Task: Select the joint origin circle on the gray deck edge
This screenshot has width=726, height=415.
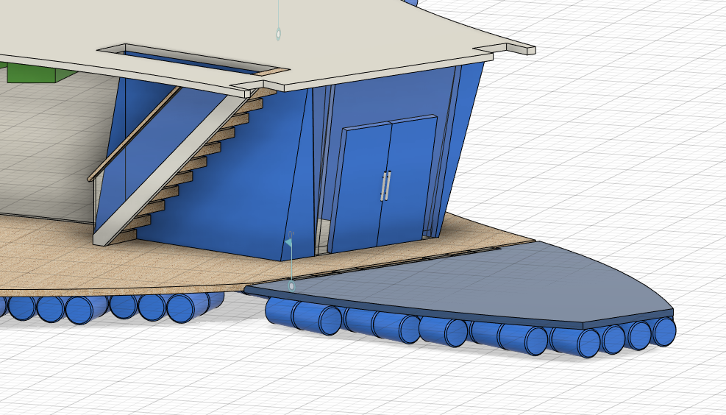Action: click(x=292, y=285)
